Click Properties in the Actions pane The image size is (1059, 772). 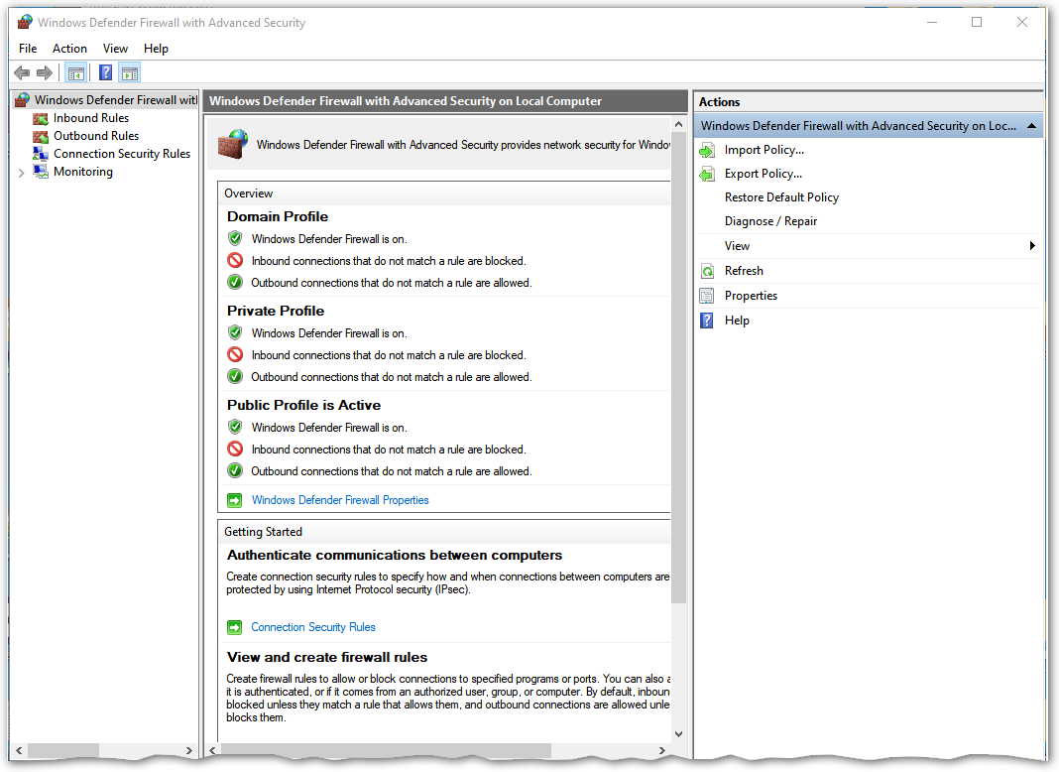(751, 296)
